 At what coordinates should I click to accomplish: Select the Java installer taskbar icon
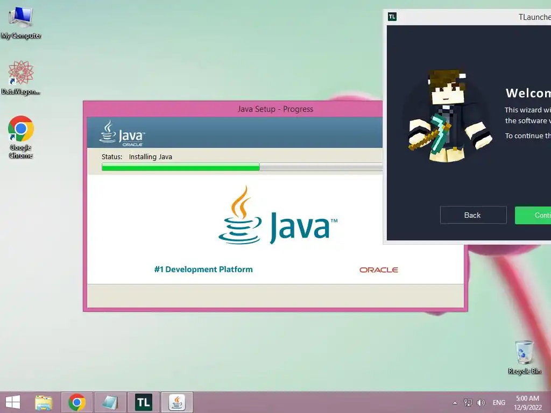pyautogui.click(x=177, y=402)
